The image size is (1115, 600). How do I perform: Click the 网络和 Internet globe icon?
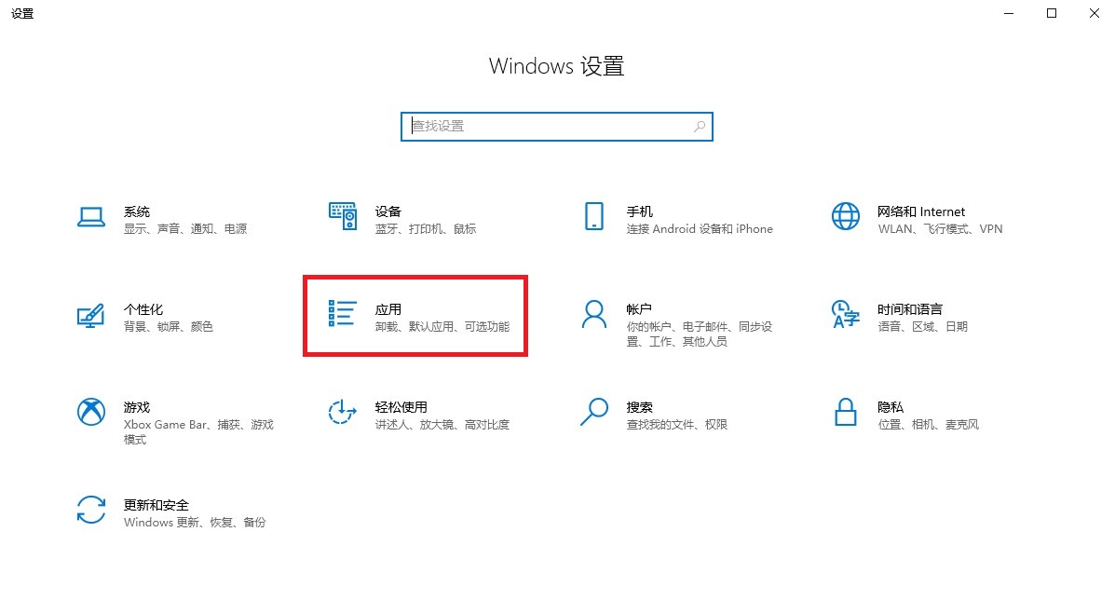(x=846, y=216)
